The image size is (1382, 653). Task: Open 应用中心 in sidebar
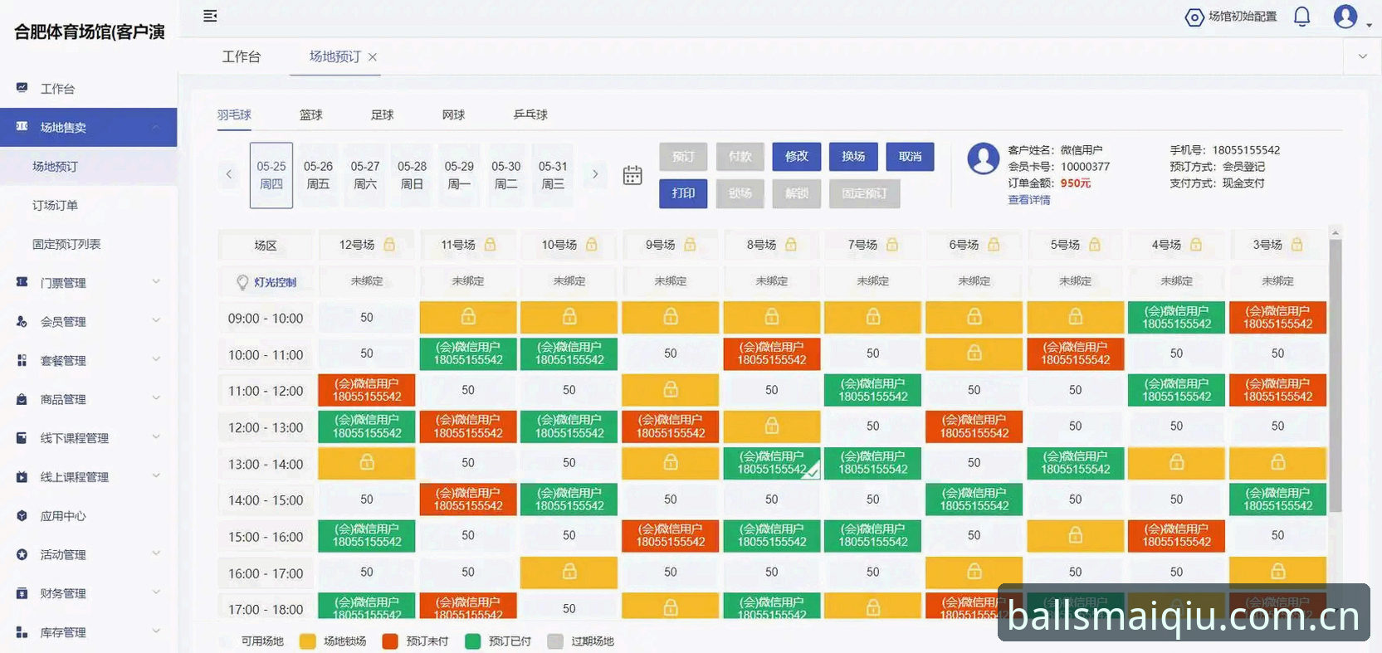point(63,516)
